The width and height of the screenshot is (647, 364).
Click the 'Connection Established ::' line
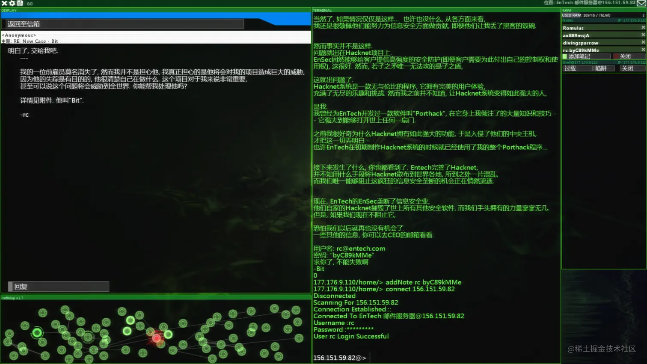click(x=352, y=309)
